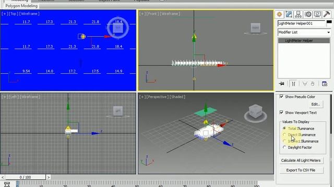Toggle Show Viewport Text checkbox
The height and width of the screenshot is (187, 334).
(281, 112)
